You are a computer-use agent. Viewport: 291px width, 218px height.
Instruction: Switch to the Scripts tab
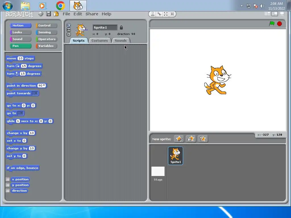tap(78, 41)
